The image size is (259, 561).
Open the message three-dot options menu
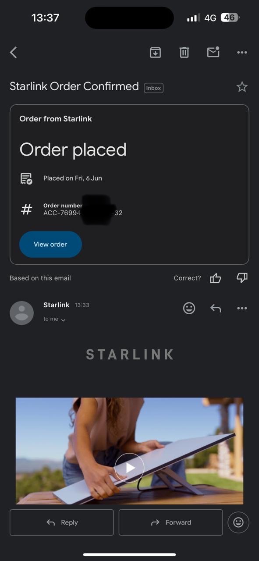242,308
